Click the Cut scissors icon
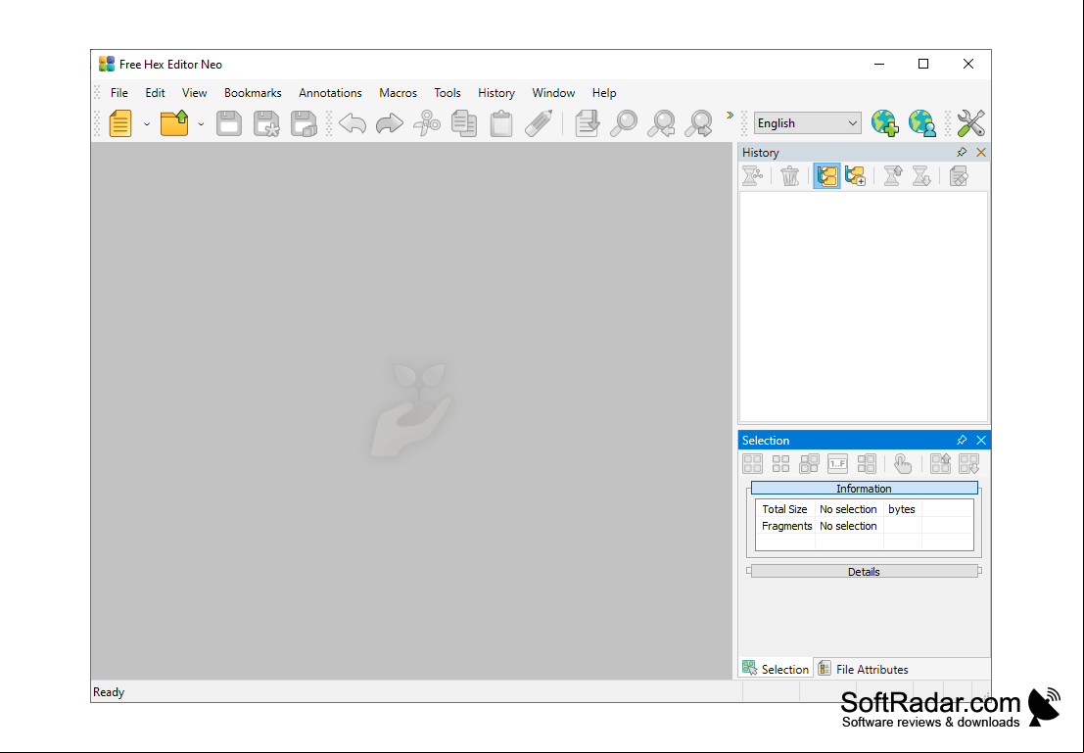This screenshot has height=753, width=1084. pos(427,123)
